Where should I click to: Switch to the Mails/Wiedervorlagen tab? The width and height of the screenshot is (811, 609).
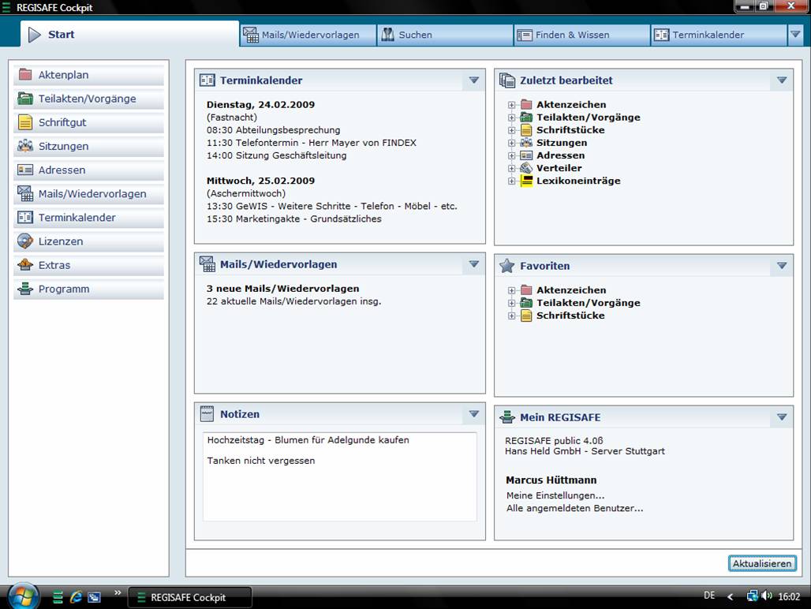[308, 35]
